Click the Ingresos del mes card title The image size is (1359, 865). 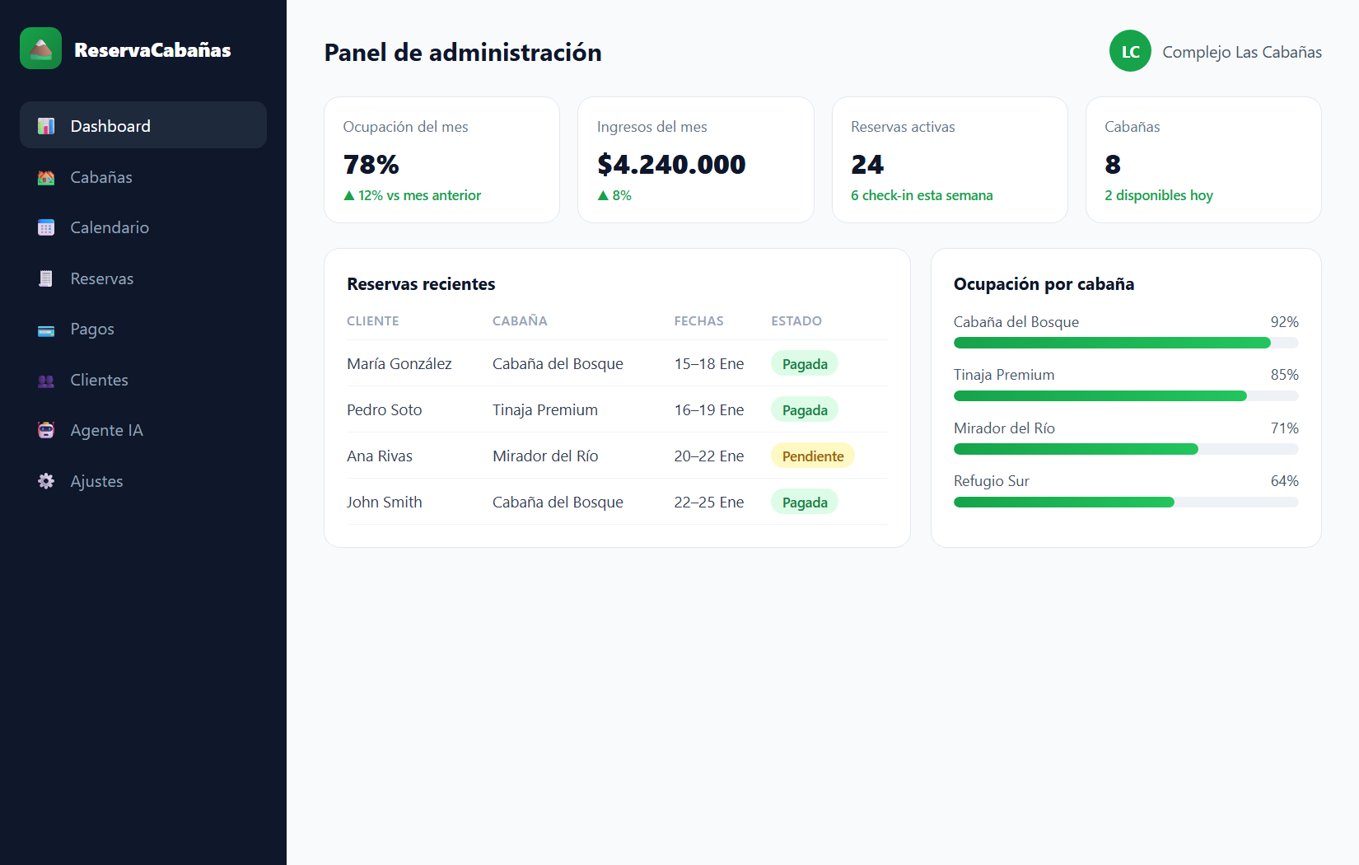click(652, 127)
